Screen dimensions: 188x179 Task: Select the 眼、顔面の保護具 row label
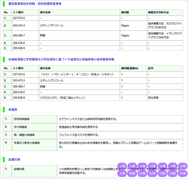(x=34, y=135)
